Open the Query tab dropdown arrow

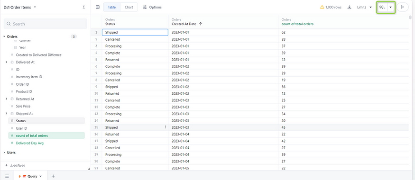coord(40,176)
